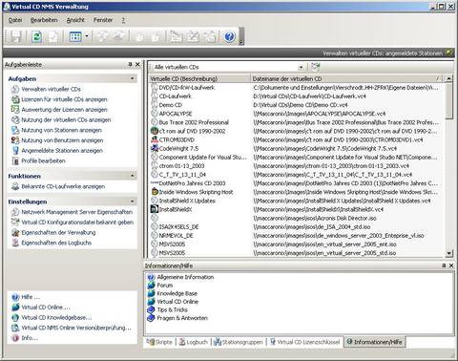Click the CTROM03DVD row icon

point(155,139)
